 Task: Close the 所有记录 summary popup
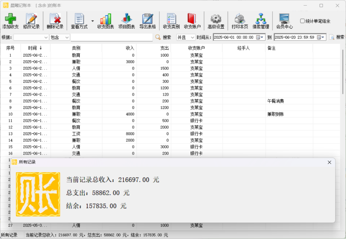(330, 162)
